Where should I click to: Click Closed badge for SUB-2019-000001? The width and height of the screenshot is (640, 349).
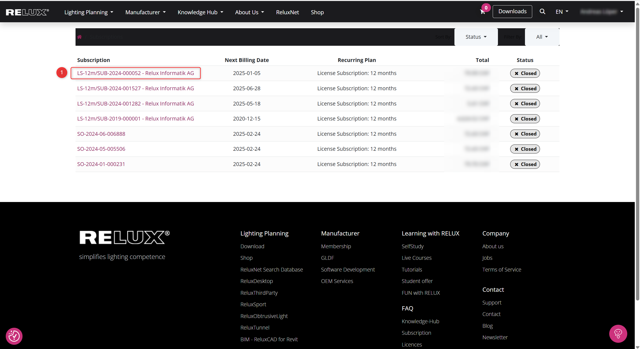pos(525,119)
